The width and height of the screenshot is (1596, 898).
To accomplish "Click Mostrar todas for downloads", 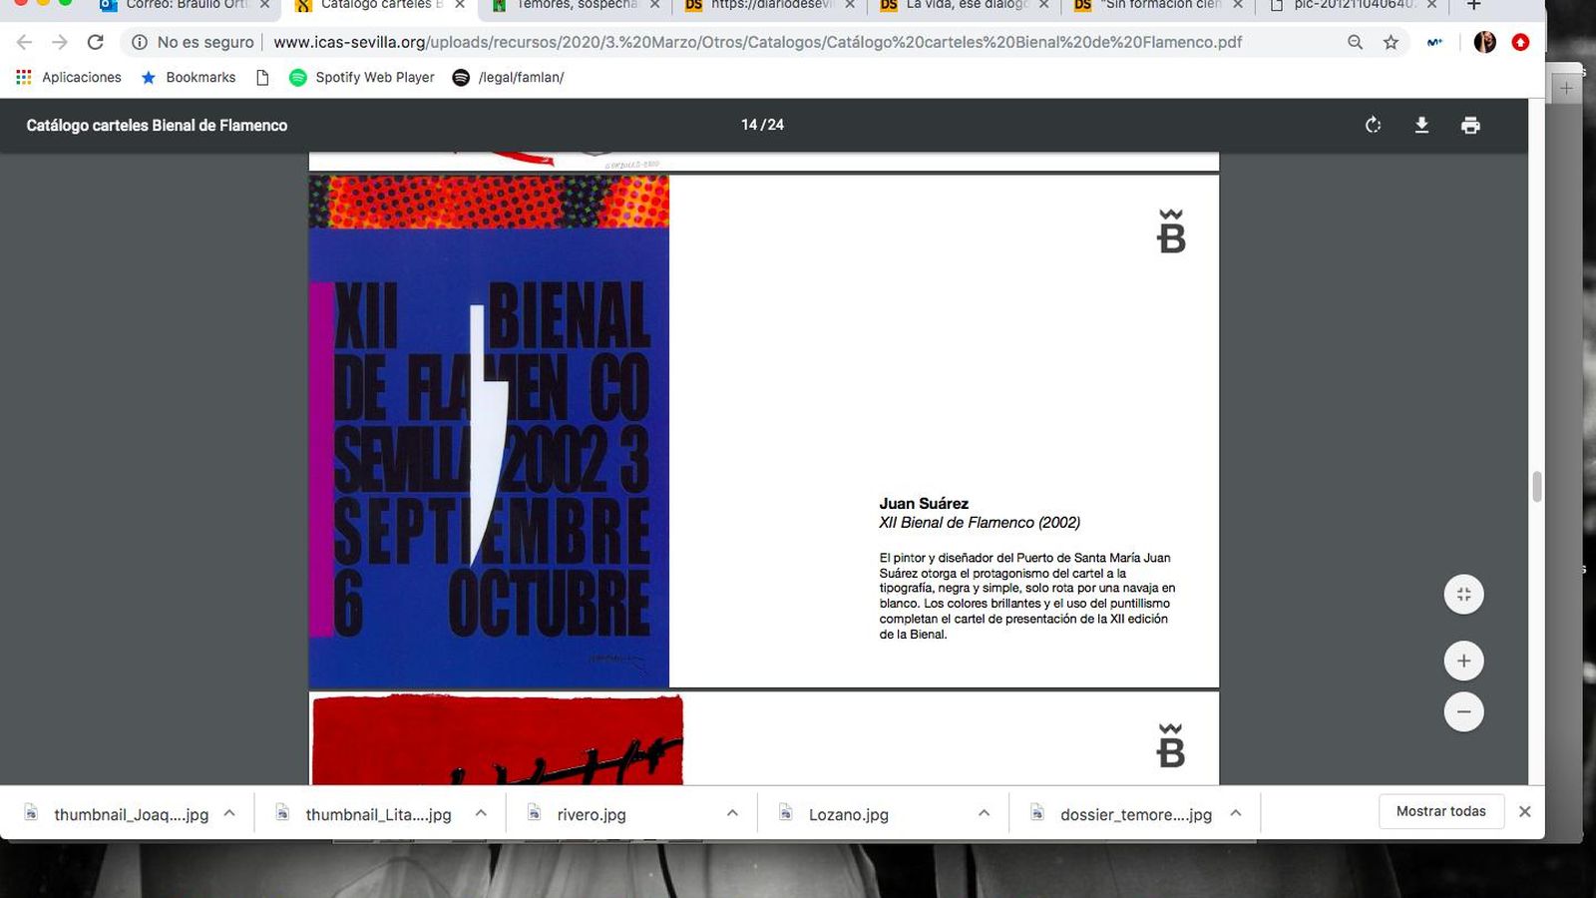I will (1440, 810).
